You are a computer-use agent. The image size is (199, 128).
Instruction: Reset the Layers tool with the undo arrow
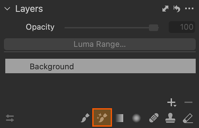177,9
